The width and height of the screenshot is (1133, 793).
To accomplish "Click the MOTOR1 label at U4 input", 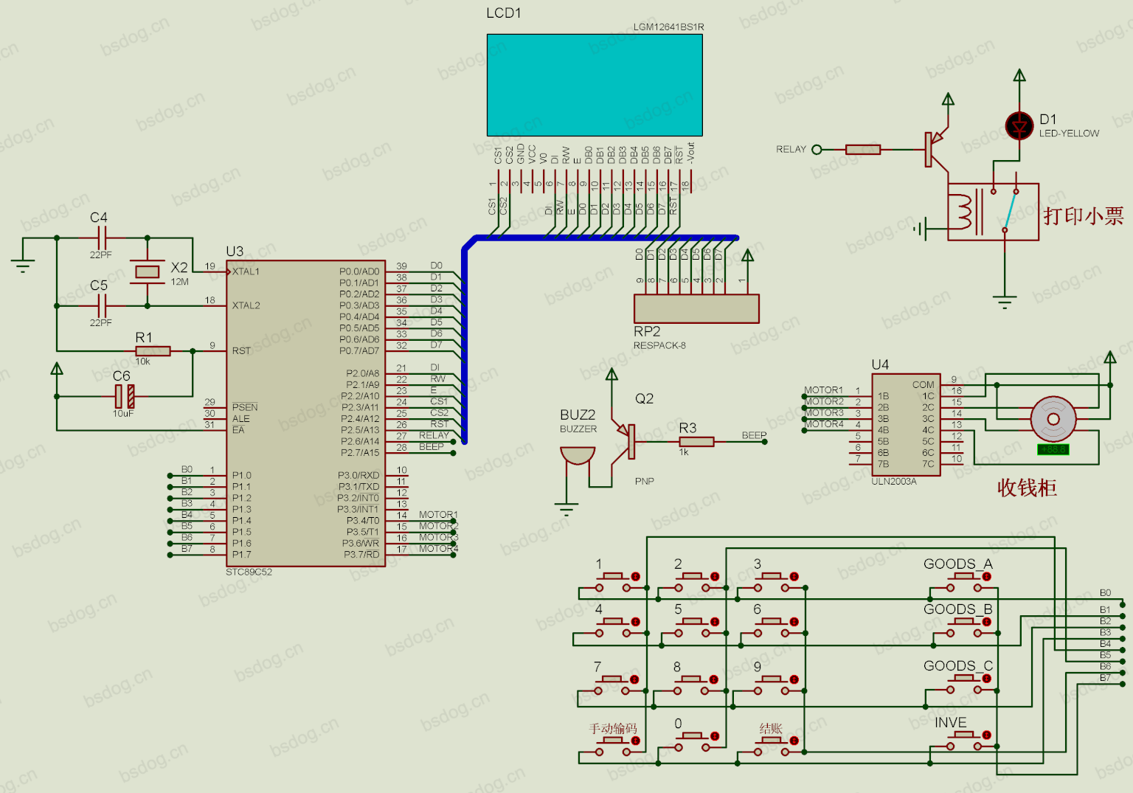I will [823, 390].
